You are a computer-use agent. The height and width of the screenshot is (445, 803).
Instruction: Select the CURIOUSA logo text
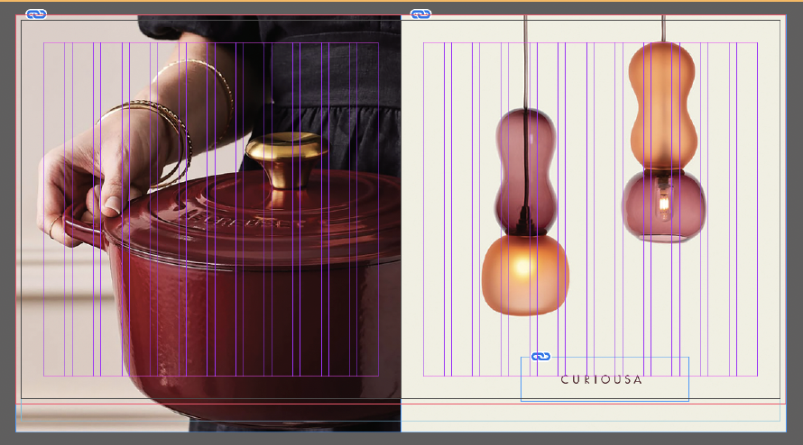click(x=602, y=379)
